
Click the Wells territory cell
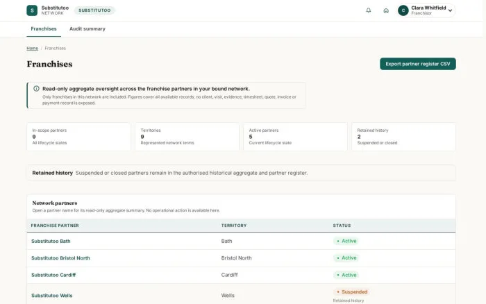(228, 296)
